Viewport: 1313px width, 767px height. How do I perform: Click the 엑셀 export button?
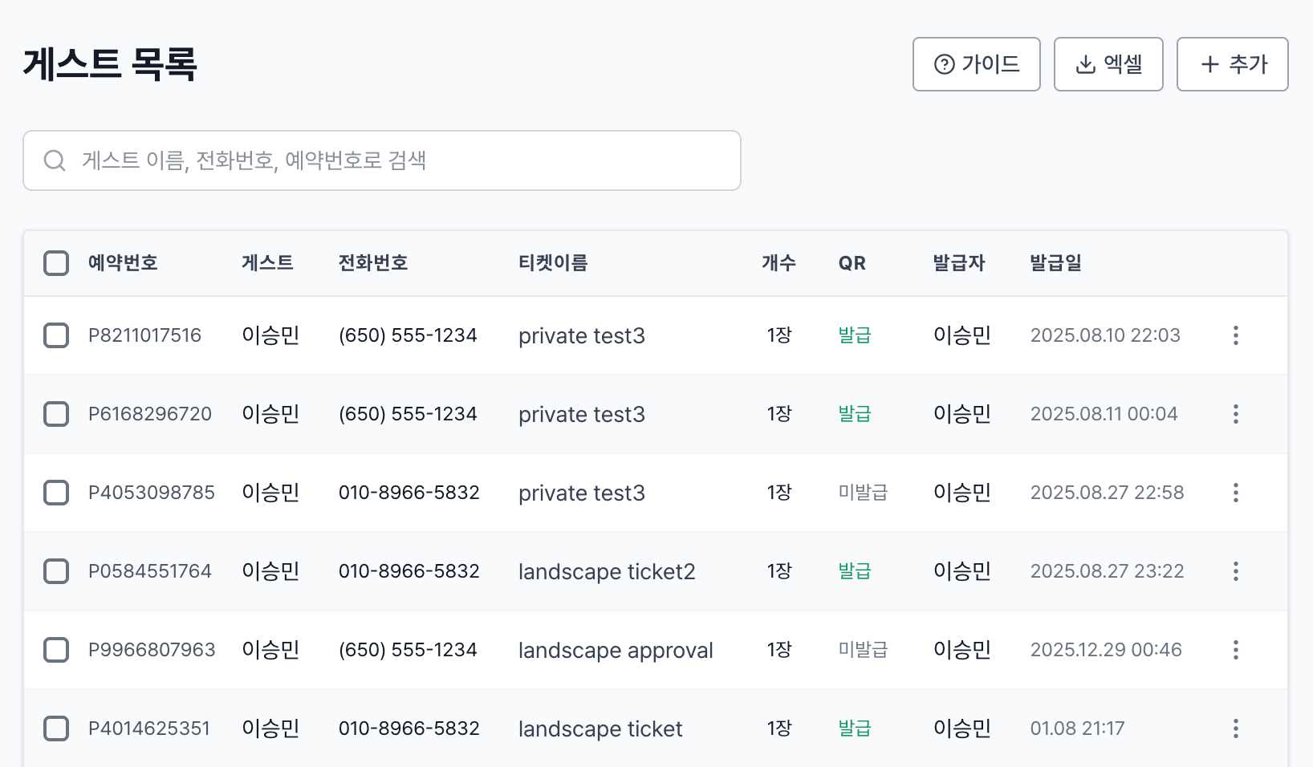pyautogui.click(x=1108, y=64)
